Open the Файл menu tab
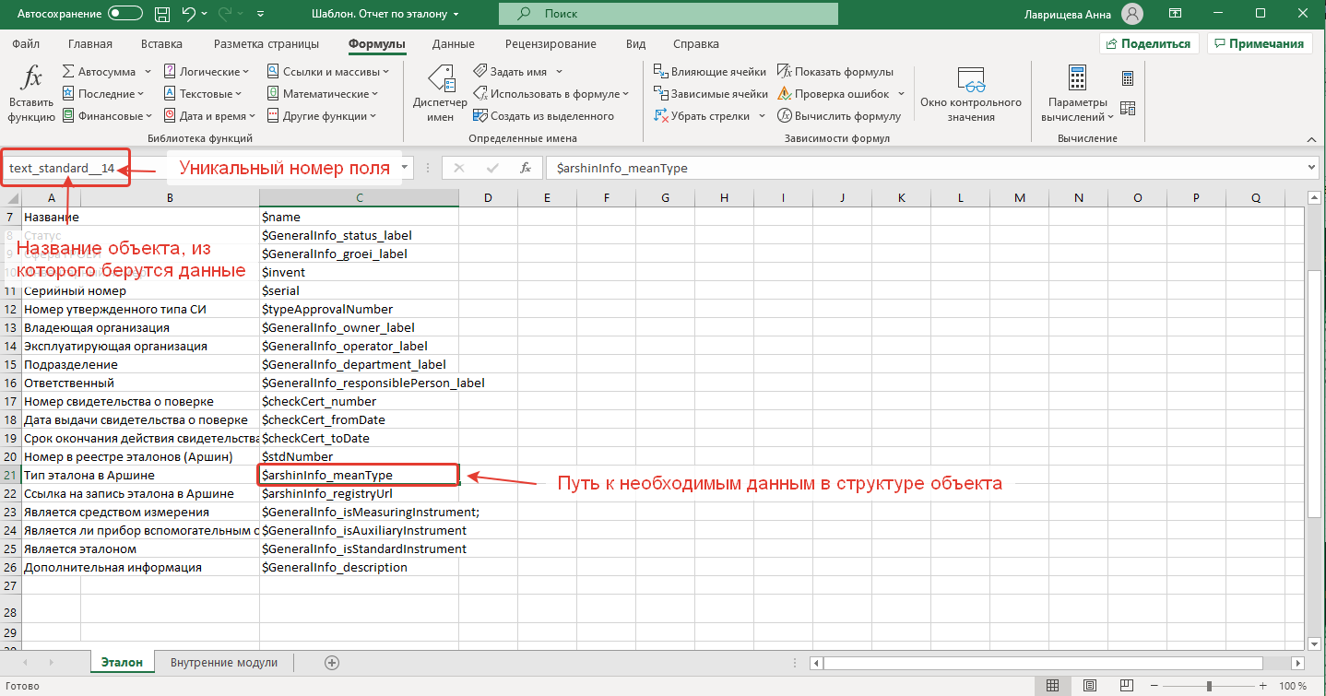The image size is (1326, 696). (x=26, y=44)
